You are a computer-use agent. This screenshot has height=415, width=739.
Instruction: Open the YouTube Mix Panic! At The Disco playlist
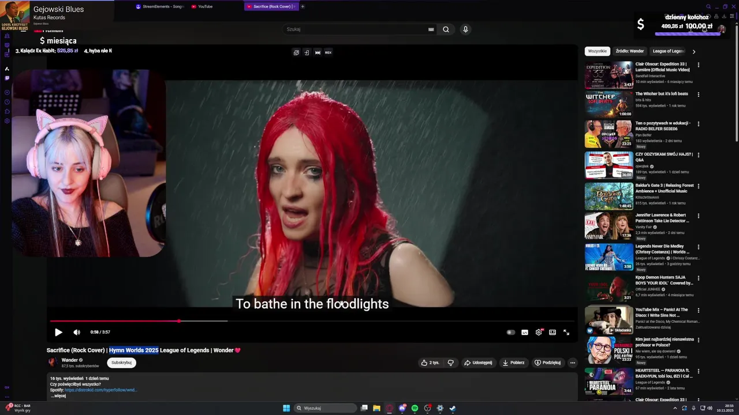click(x=609, y=321)
